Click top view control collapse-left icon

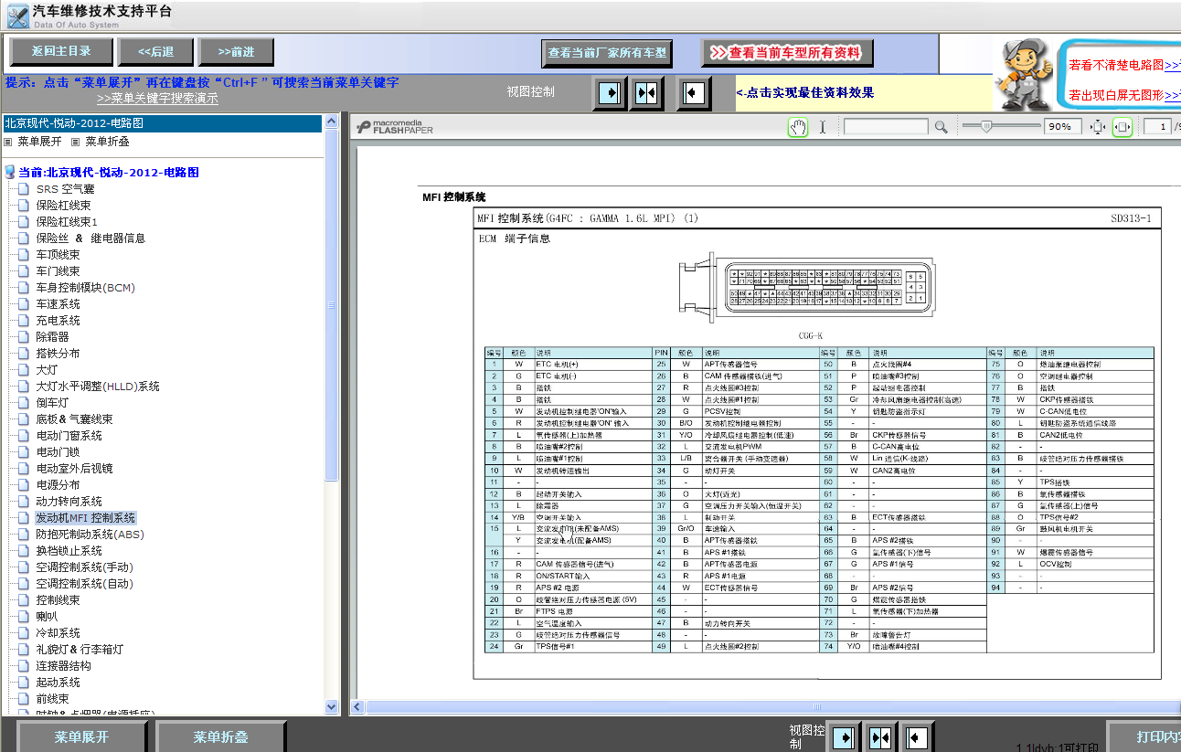(x=694, y=92)
